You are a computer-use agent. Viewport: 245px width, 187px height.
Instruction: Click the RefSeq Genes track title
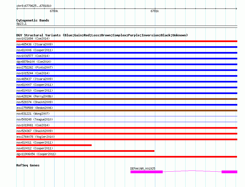28,165
